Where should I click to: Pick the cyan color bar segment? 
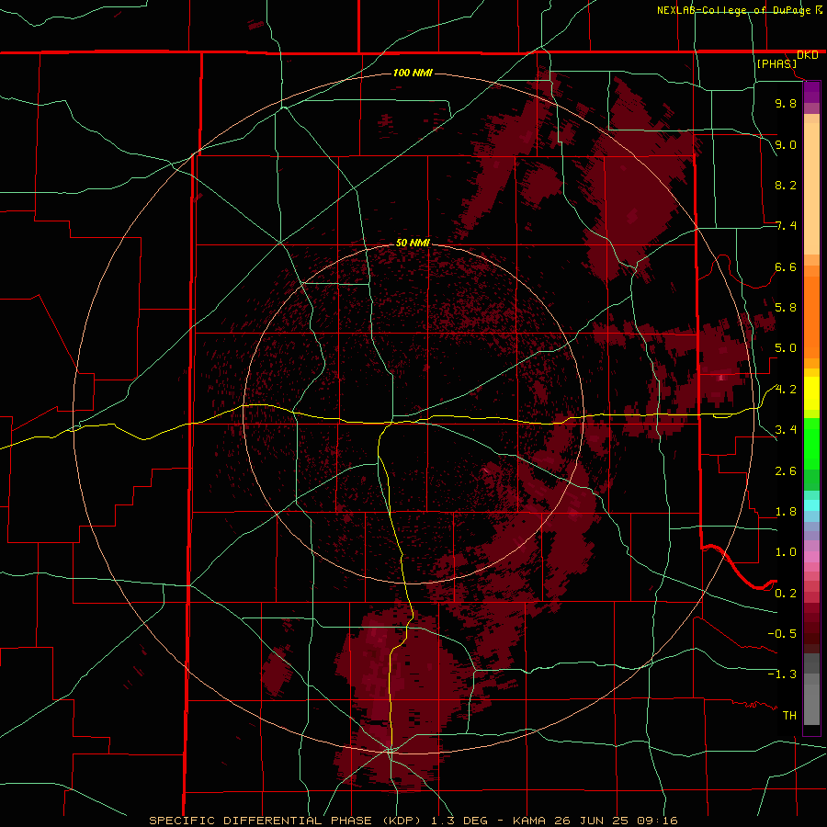[811, 505]
